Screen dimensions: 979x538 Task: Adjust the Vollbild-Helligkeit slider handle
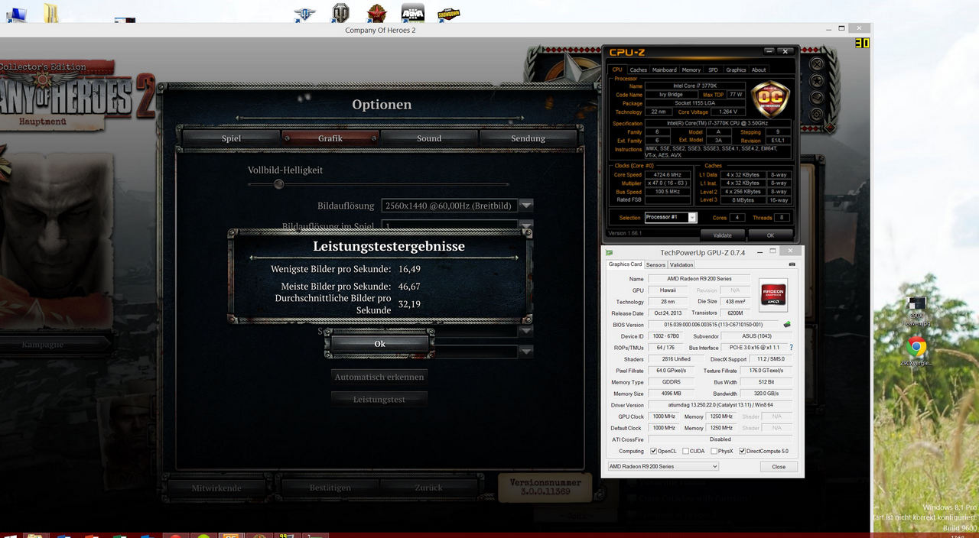(278, 184)
